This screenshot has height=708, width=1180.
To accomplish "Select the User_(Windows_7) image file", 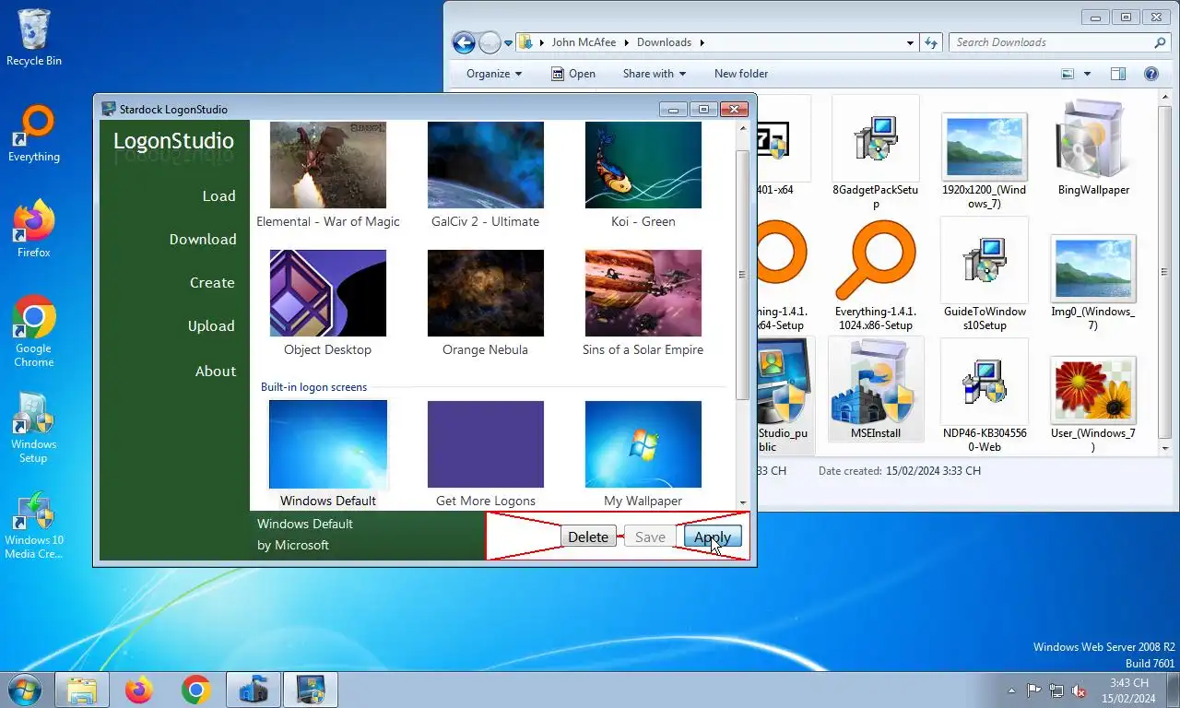I will click(1093, 404).
